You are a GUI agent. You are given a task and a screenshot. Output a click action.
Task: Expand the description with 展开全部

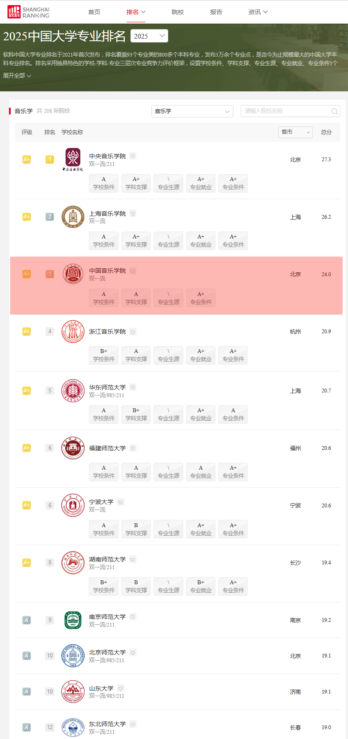(x=17, y=76)
